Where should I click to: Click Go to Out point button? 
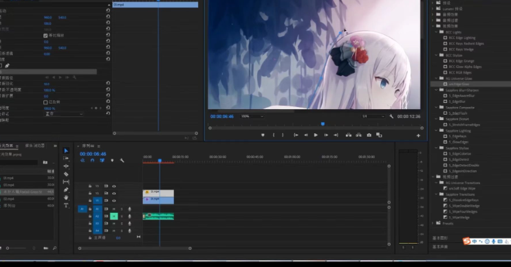tap(336, 135)
